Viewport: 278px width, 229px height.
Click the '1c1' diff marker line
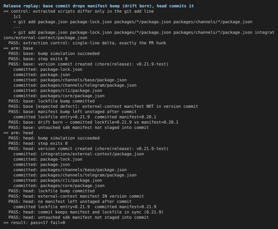[x=17, y=16]
